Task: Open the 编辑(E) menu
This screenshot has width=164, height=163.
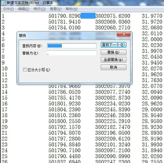Action: (24, 9)
